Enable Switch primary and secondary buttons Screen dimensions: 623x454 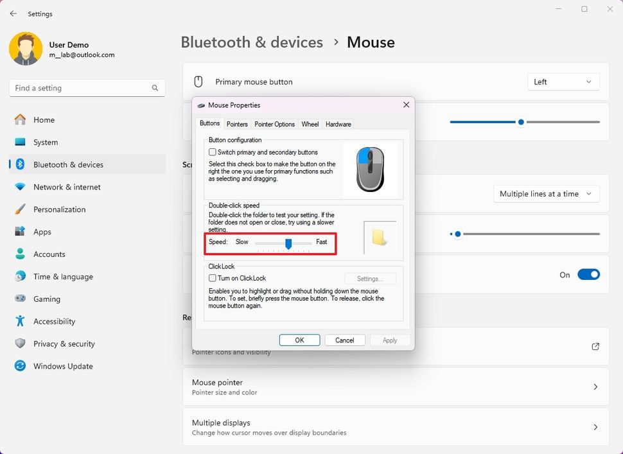(x=212, y=152)
